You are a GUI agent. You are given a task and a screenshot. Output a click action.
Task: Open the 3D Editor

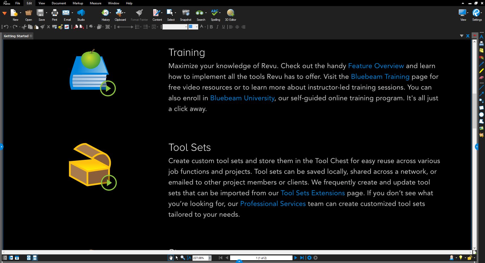[231, 13]
